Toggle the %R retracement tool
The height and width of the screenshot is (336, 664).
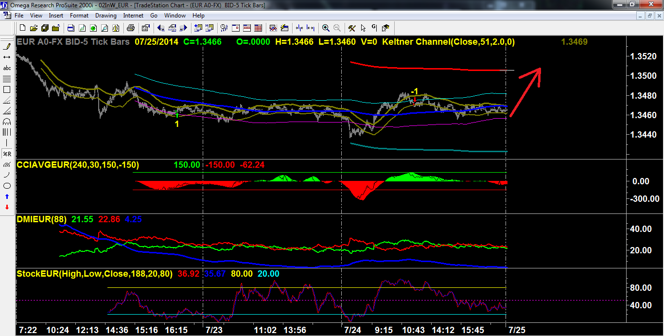tap(7, 154)
